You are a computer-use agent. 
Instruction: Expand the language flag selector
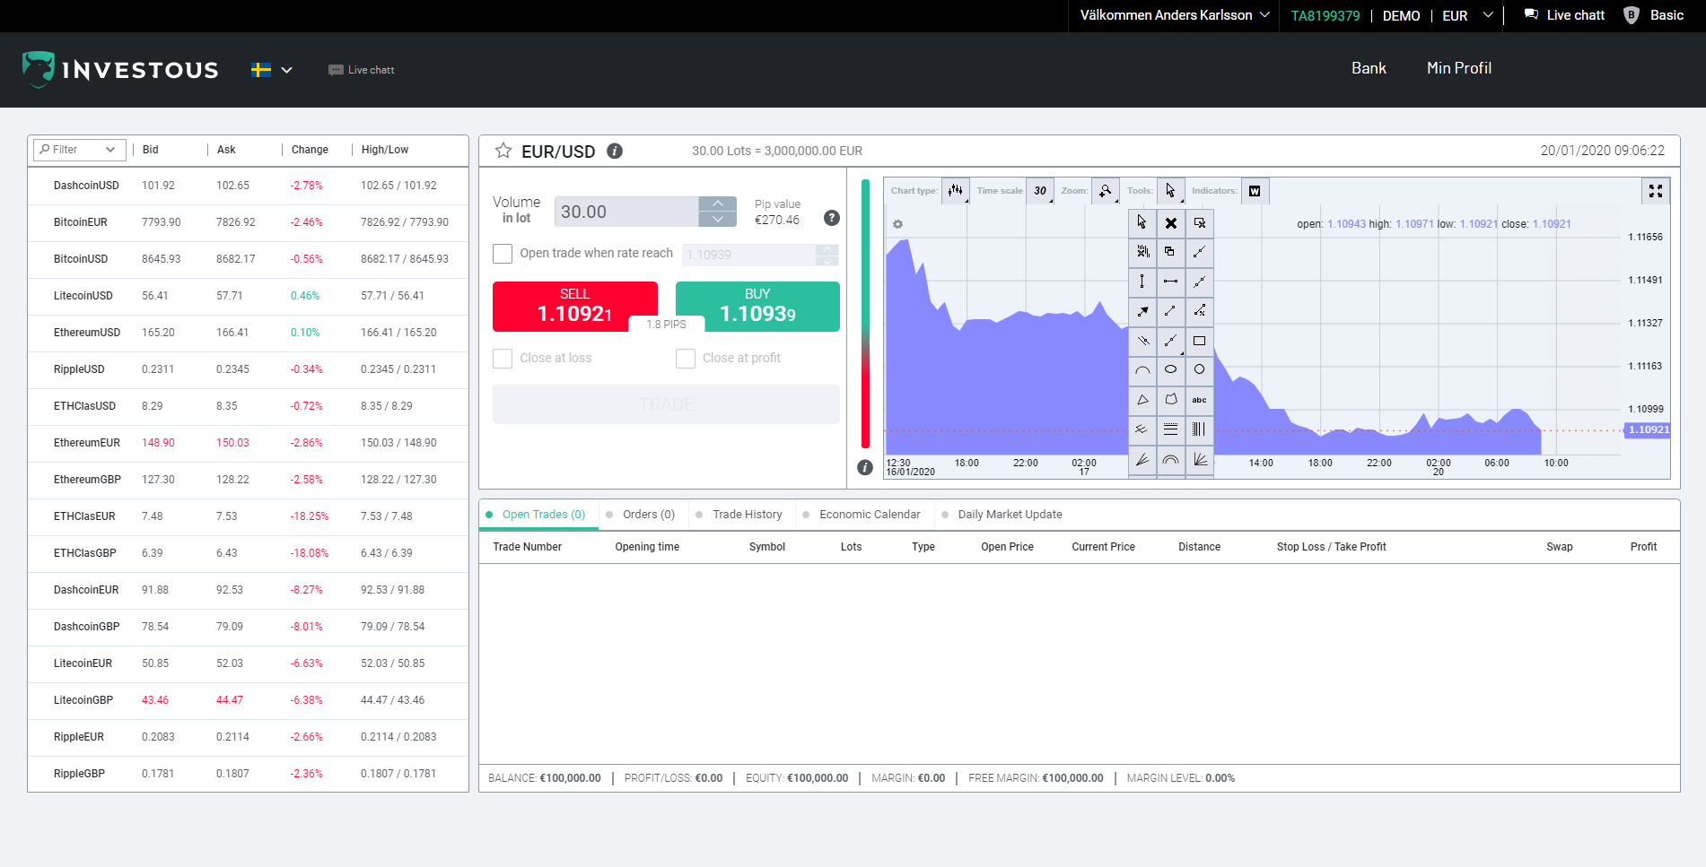pos(272,70)
